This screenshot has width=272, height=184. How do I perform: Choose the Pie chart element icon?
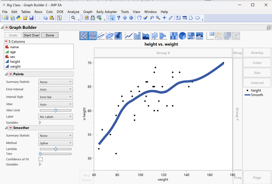tap(182, 36)
